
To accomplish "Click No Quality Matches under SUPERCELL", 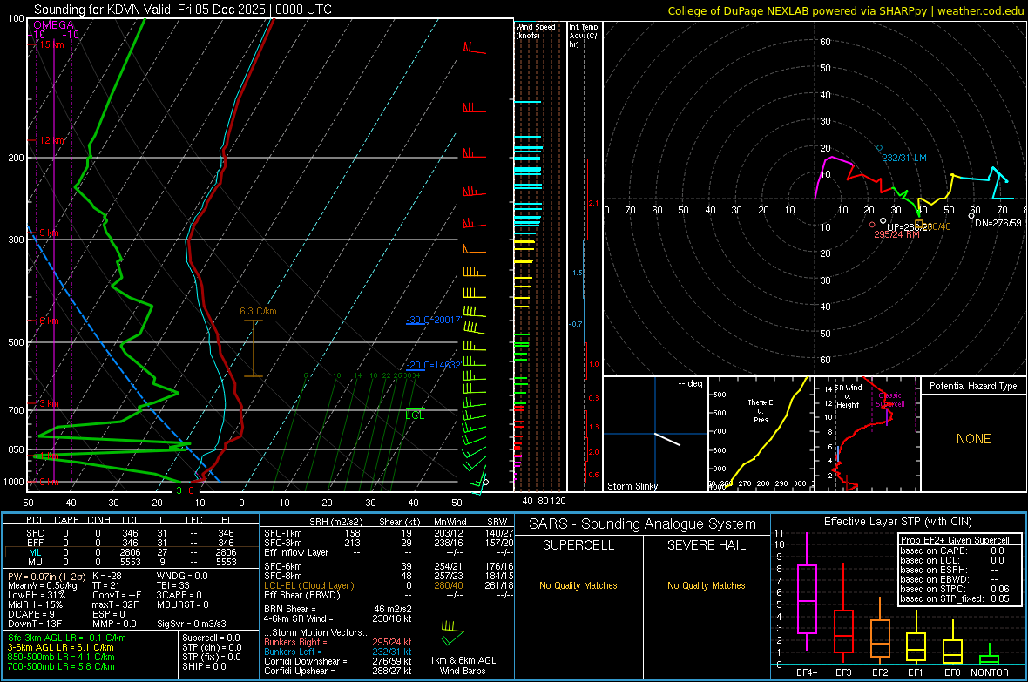I will point(578,585).
